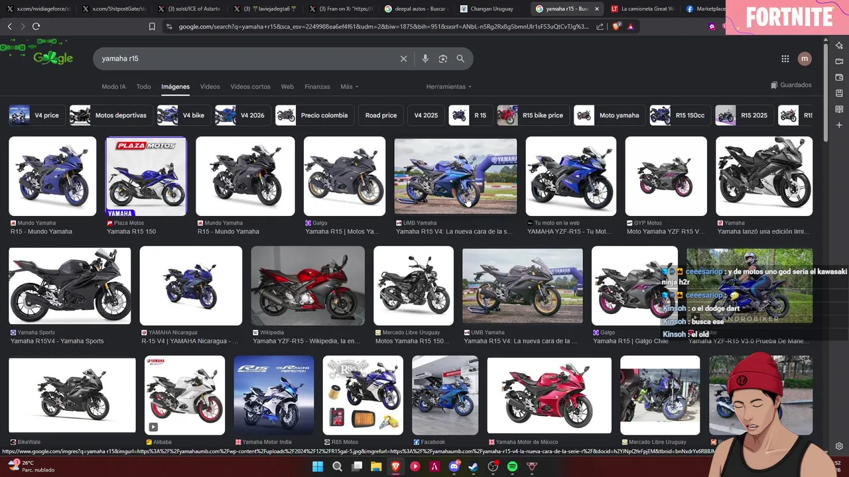Image resolution: width=849 pixels, height=477 pixels.
Task: Filter by the "V4 price" chip
Action: pyautogui.click(x=37, y=115)
